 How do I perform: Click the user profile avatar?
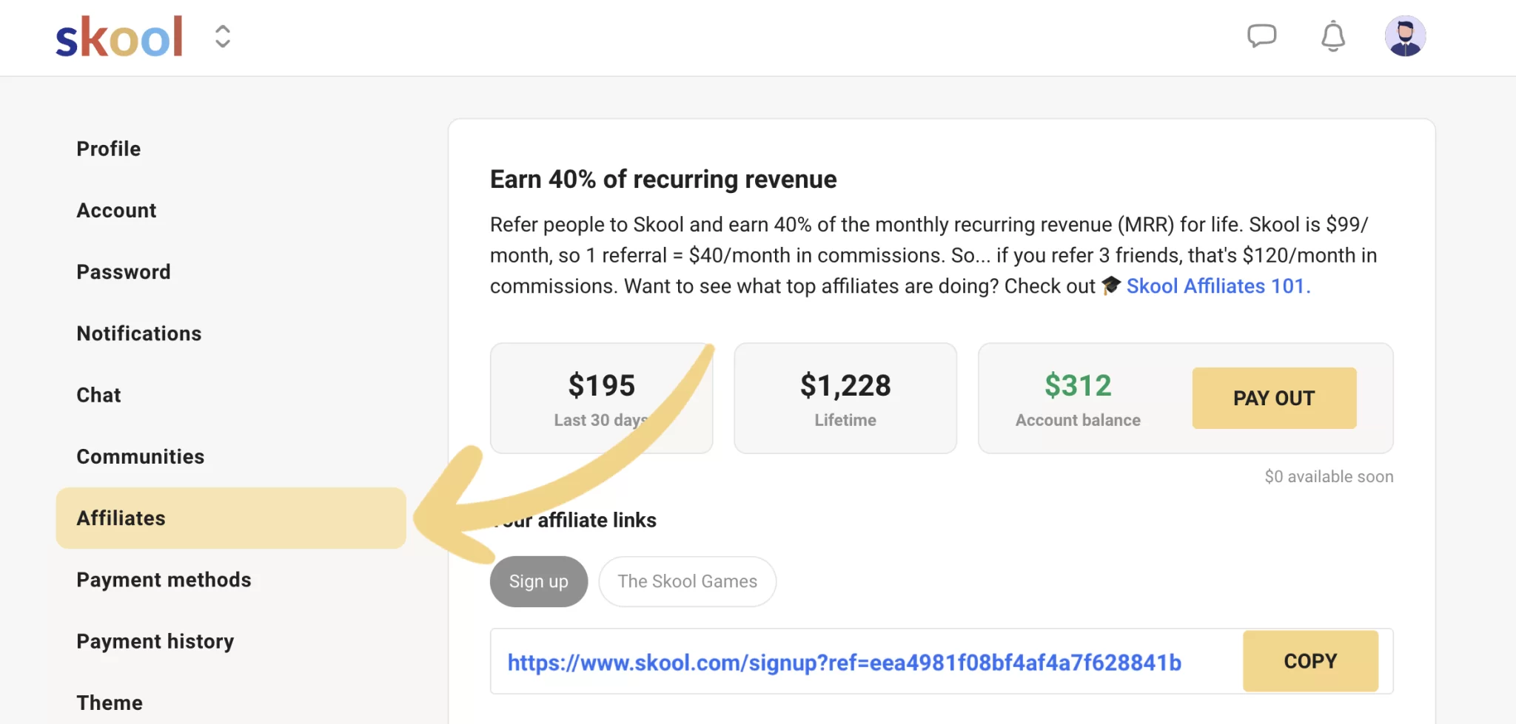[x=1404, y=36]
